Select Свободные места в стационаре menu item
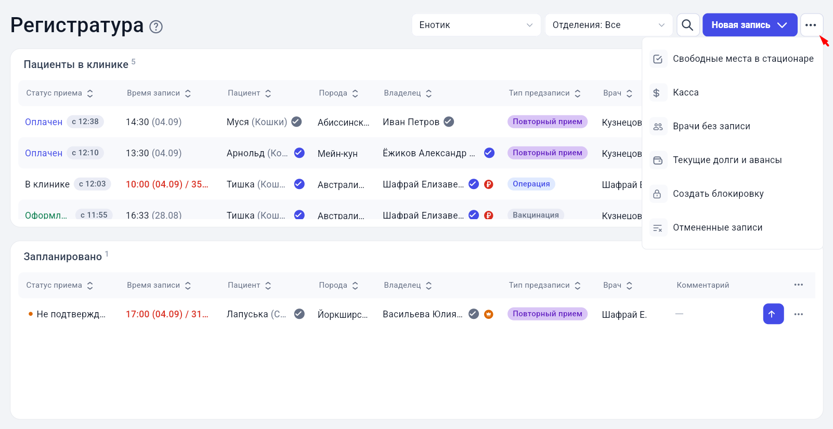 click(733, 59)
